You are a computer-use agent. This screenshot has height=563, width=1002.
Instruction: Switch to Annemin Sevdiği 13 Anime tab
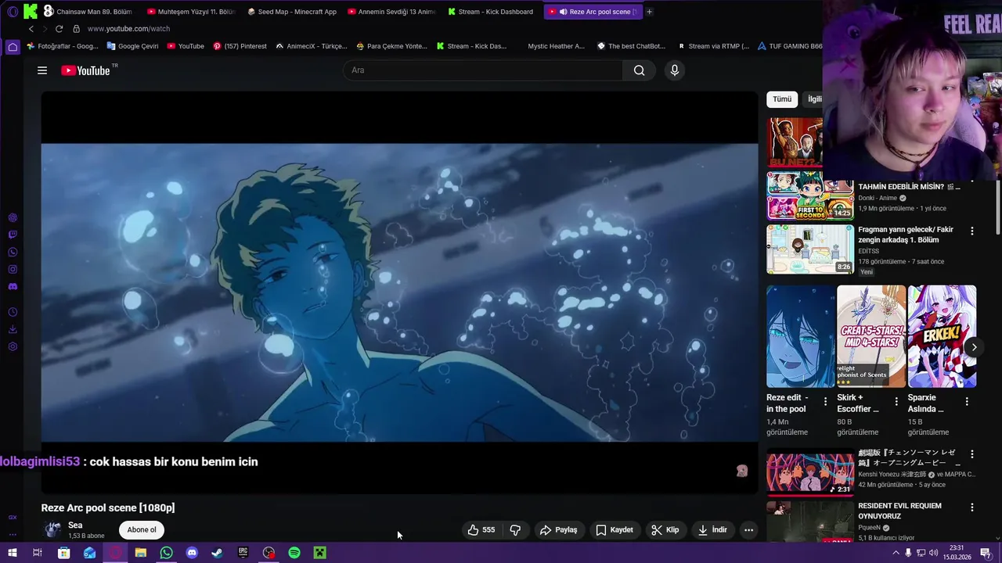[391, 12]
